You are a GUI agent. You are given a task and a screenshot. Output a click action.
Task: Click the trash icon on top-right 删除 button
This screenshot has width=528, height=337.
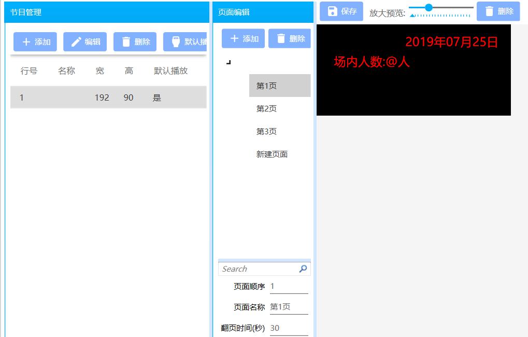(489, 10)
